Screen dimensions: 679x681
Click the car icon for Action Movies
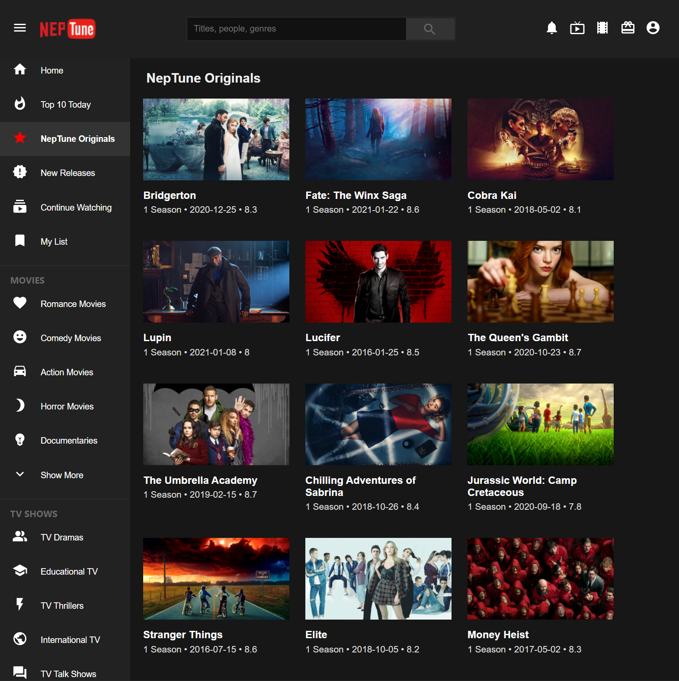[x=20, y=371]
